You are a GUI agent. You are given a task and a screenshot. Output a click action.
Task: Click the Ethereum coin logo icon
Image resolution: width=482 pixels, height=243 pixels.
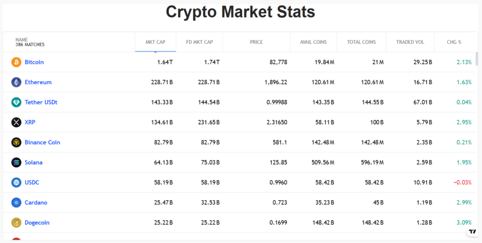16,82
